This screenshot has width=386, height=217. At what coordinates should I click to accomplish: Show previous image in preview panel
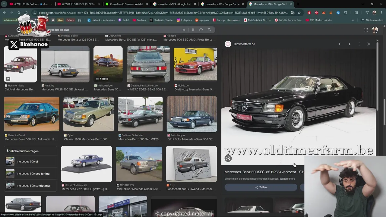pyautogui.click(x=340, y=44)
